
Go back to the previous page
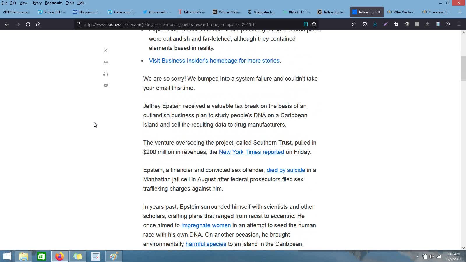click(7, 24)
